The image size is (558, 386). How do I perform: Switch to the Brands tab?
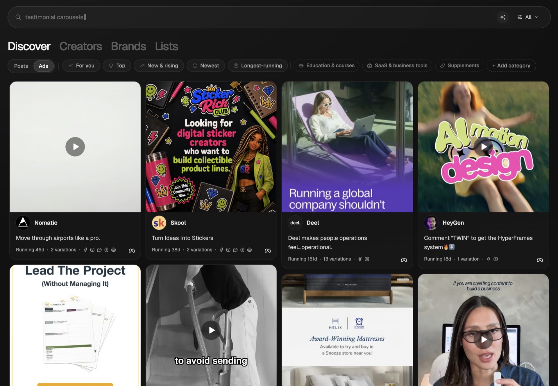[x=128, y=46]
